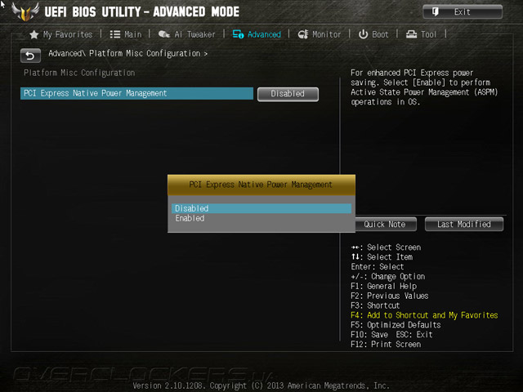This screenshot has width=523, height=392.
Task: Switch to the Main tab
Action: tap(126, 34)
